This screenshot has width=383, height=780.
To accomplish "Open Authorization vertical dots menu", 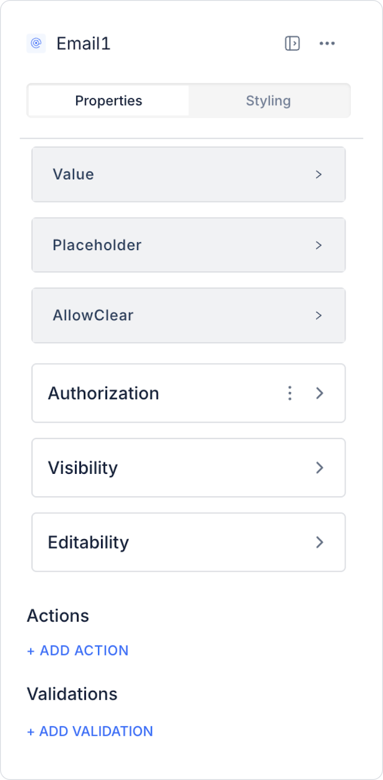I will point(290,393).
